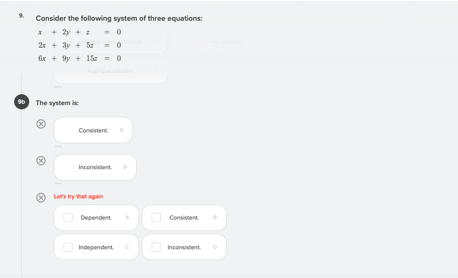Click the Independent answer card
This screenshot has width=458, height=278.
coord(96,247)
